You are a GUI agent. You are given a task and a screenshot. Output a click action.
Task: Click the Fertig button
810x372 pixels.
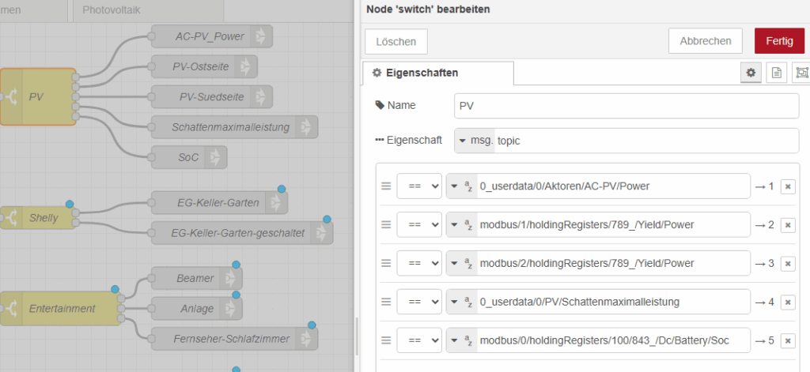779,41
